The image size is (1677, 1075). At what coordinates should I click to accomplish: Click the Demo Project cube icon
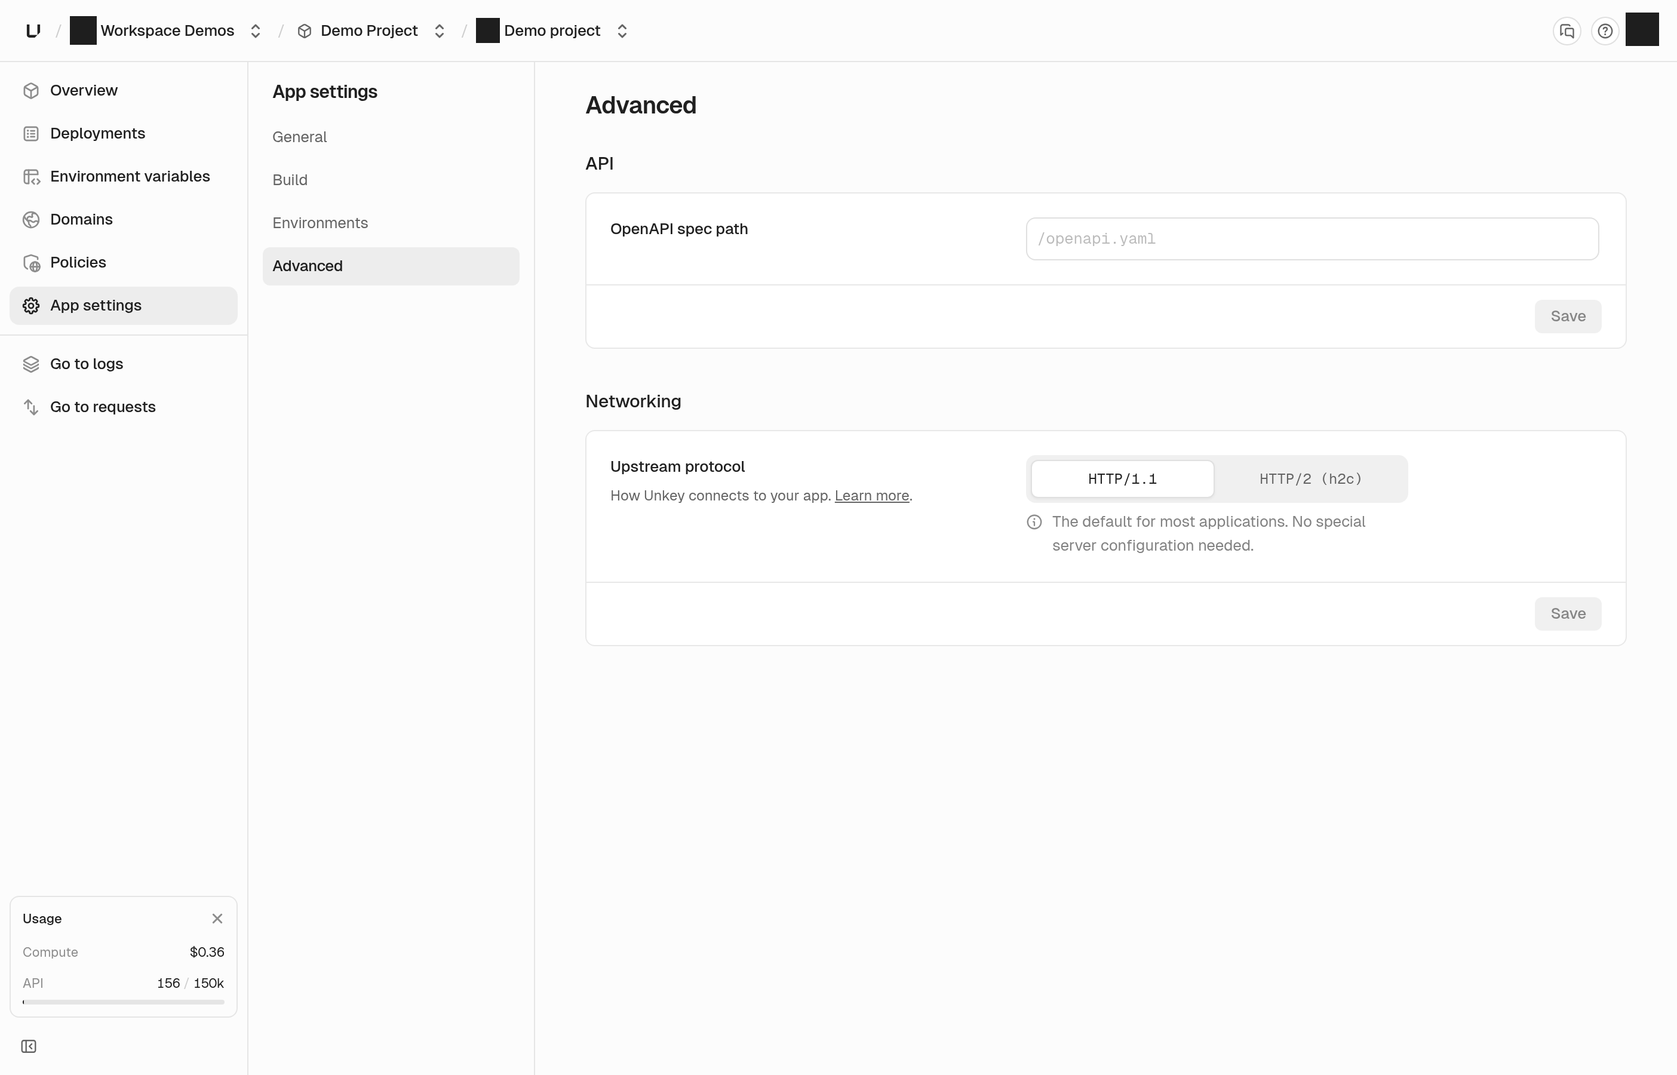pos(304,30)
